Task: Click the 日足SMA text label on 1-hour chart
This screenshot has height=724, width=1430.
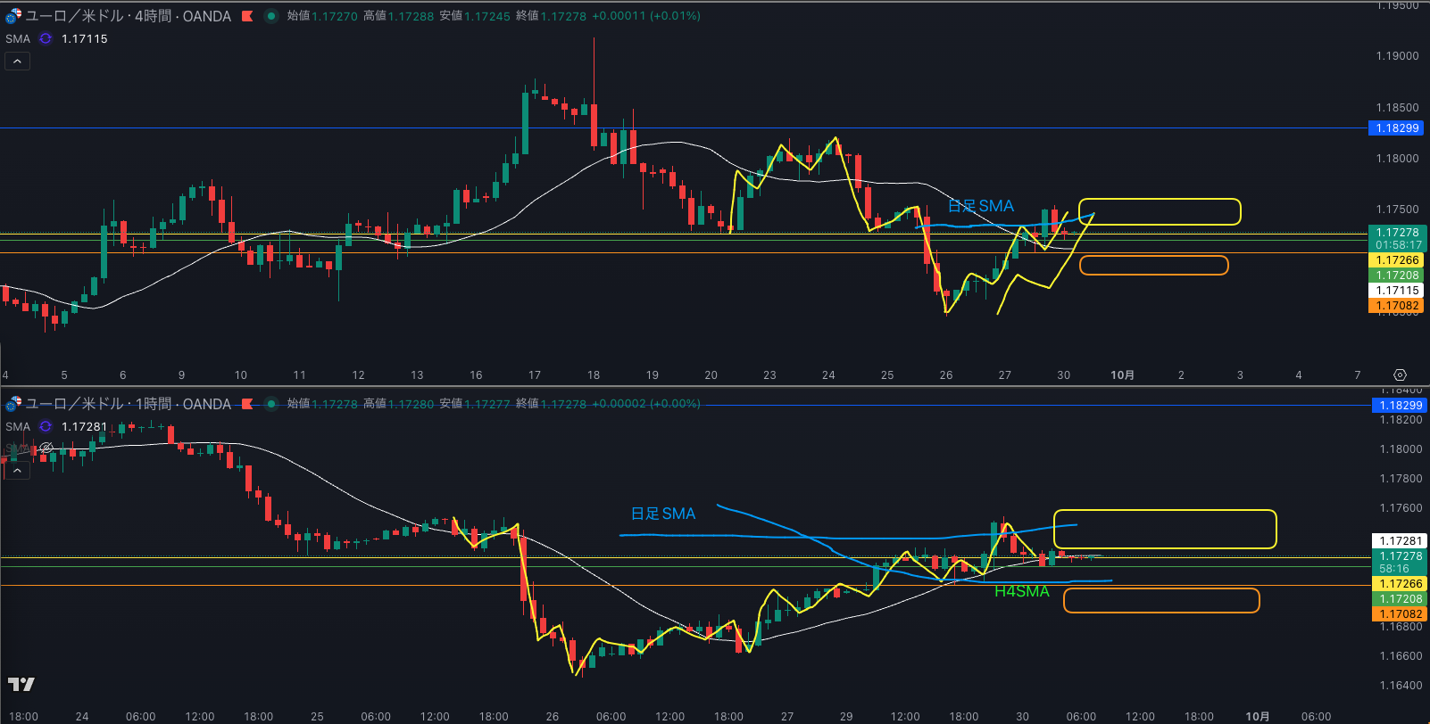Action: point(662,514)
